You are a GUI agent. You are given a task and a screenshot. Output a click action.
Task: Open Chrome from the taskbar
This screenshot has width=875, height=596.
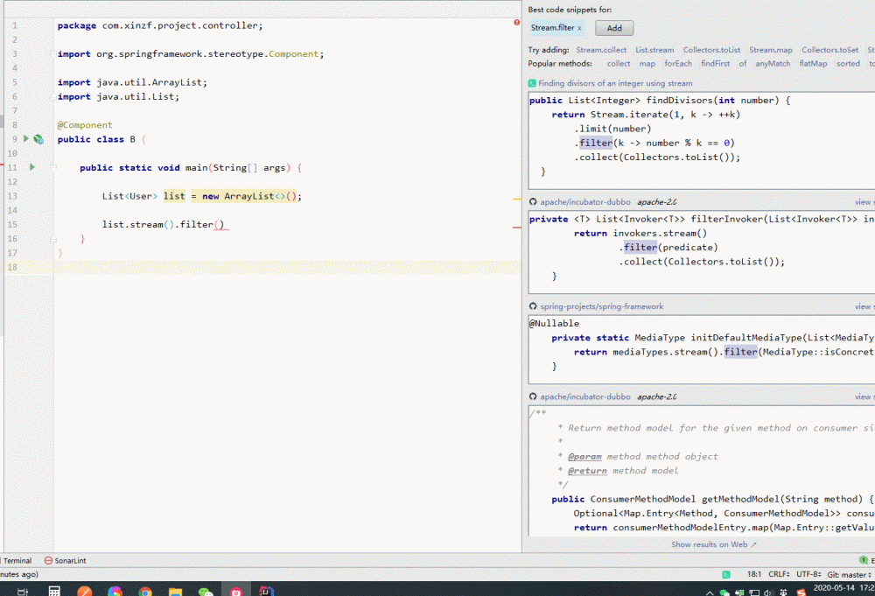[145, 591]
